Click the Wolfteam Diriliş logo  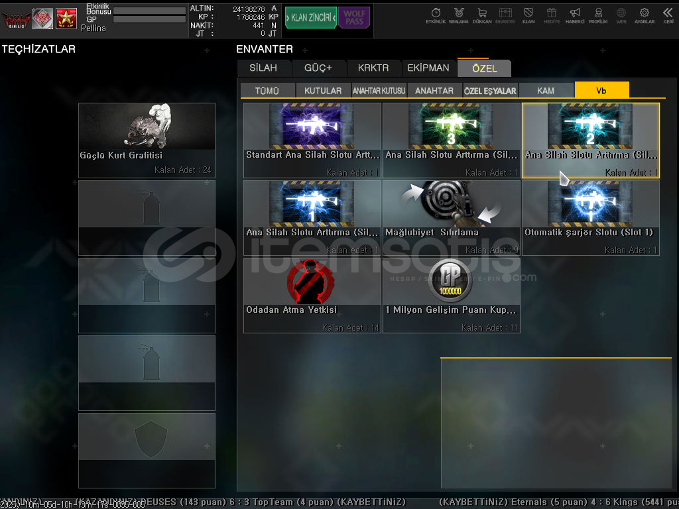tap(16, 19)
